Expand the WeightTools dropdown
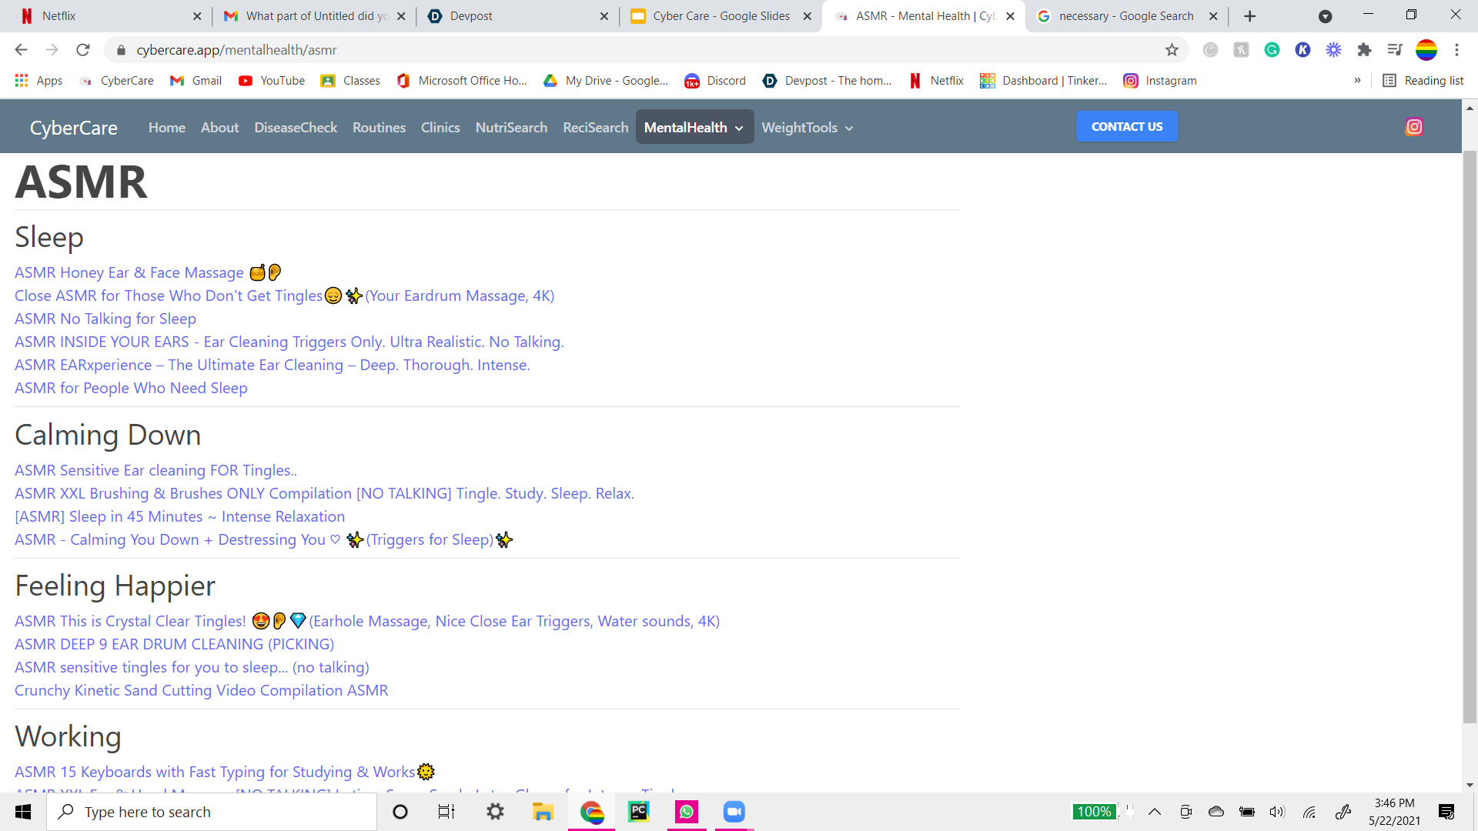Image resolution: width=1478 pixels, height=831 pixels. point(807,128)
